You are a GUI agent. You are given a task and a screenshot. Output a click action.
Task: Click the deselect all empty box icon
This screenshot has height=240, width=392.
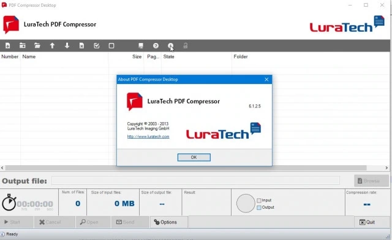coord(111,45)
